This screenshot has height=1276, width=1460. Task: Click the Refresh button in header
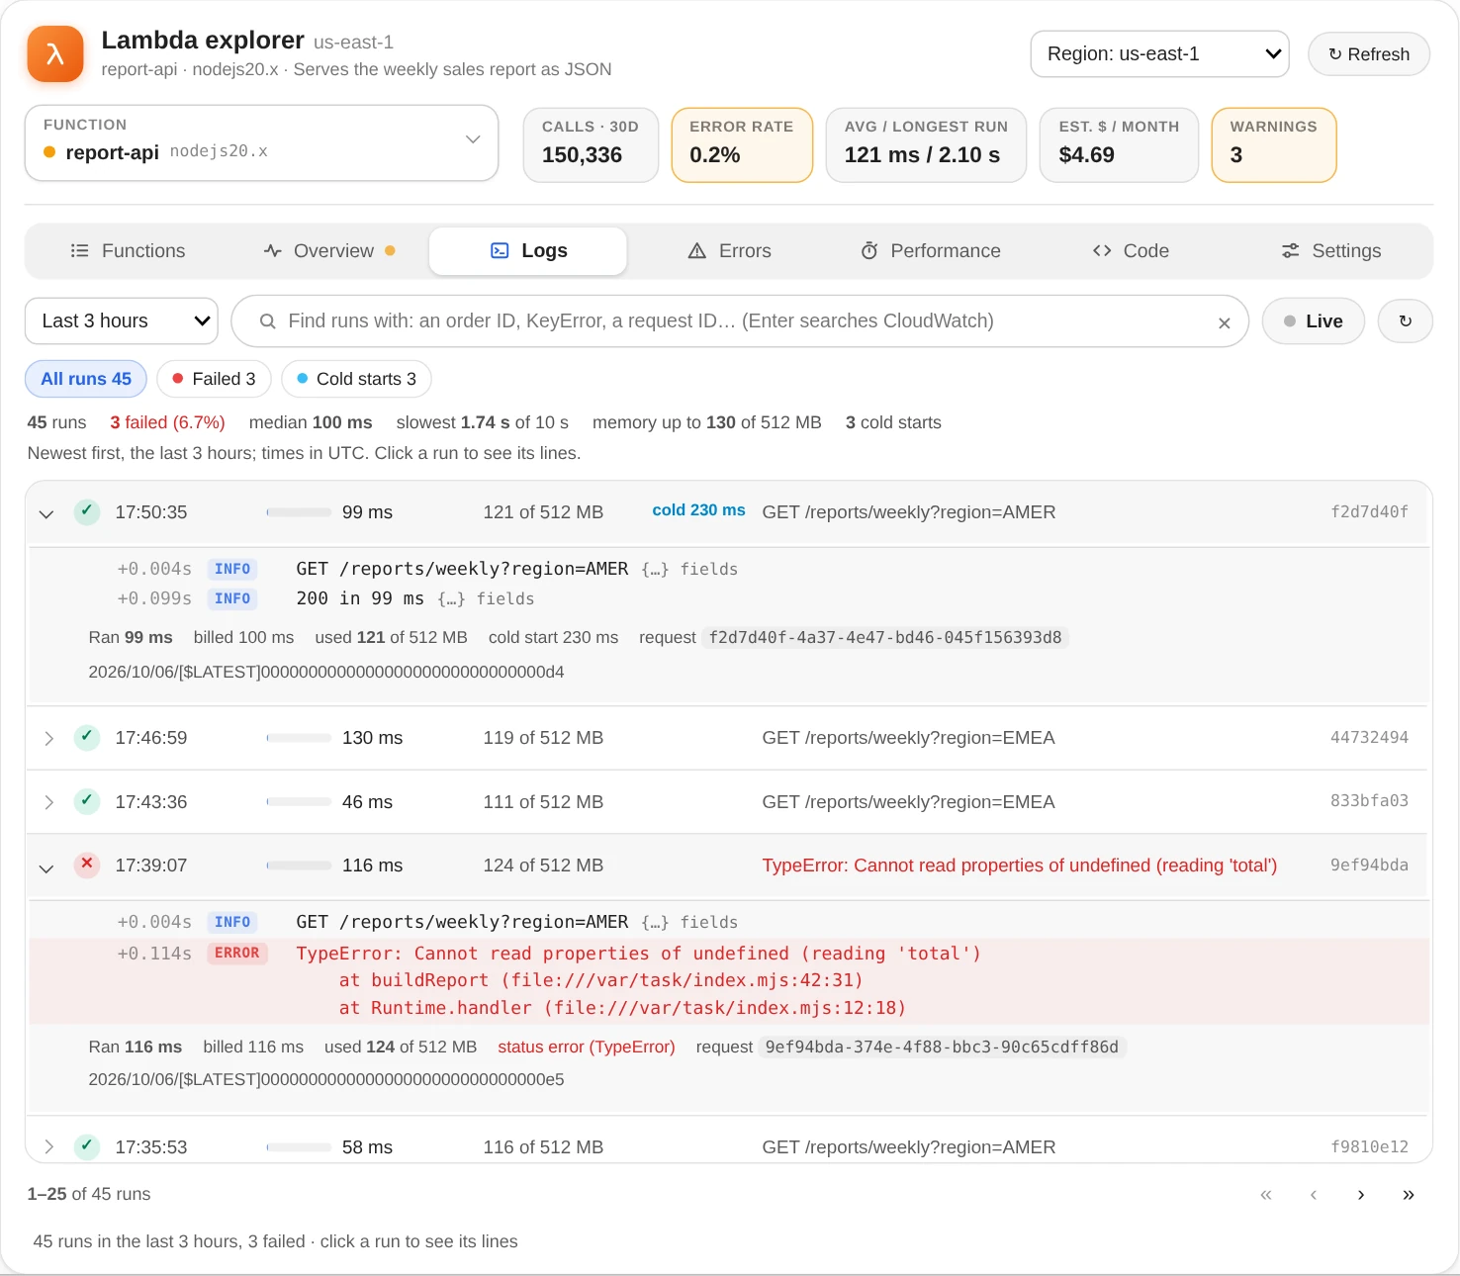tap(1368, 54)
